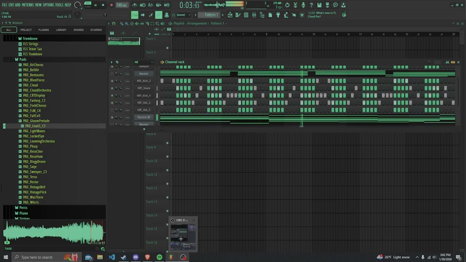Switch to PLUGINS browser tab

click(x=44, y=30)
